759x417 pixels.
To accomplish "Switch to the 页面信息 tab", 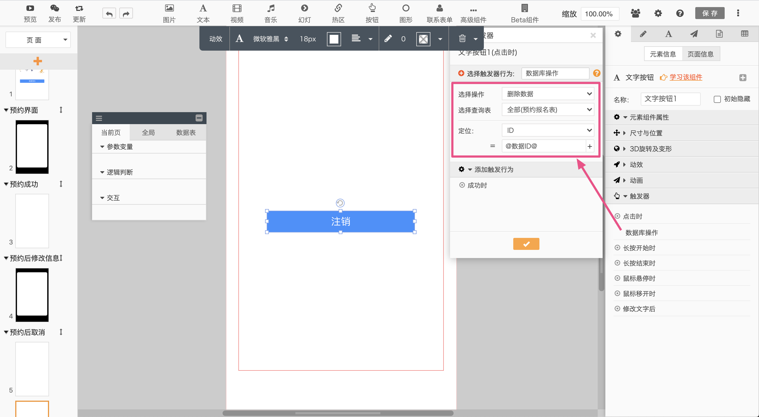I will [x=700, y=54].
